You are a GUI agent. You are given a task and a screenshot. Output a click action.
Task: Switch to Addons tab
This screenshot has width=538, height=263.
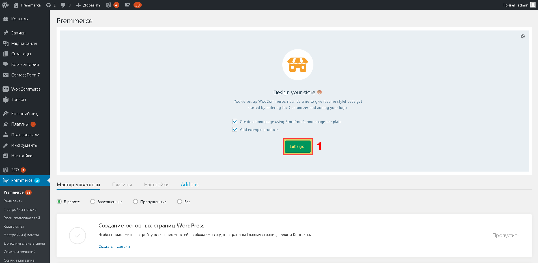tap(190, 185)
